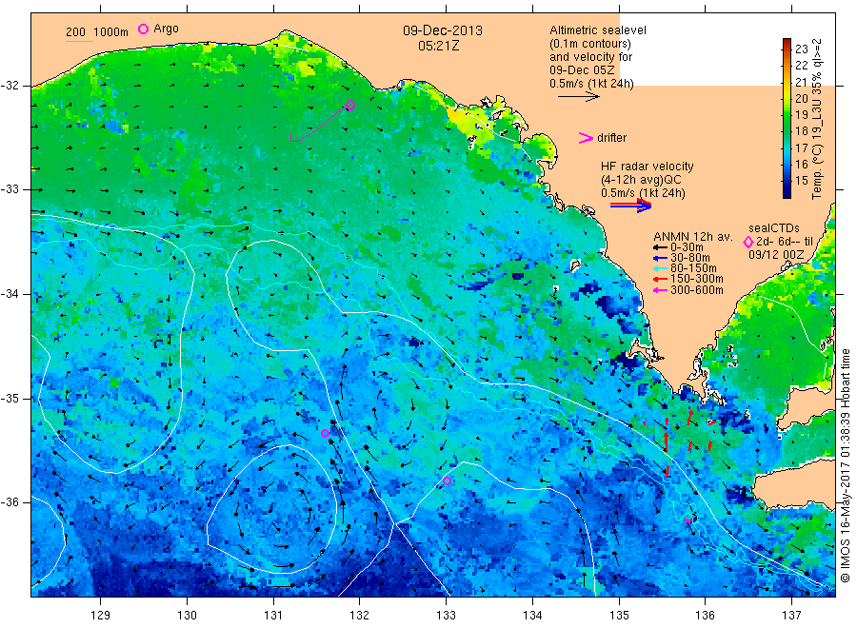Click the '09-Dec-2013' date title
This screenshot has height=628, width=857.
443,30
